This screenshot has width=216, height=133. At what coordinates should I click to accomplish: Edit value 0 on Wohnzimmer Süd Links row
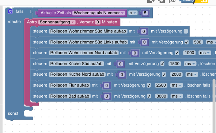144,42
